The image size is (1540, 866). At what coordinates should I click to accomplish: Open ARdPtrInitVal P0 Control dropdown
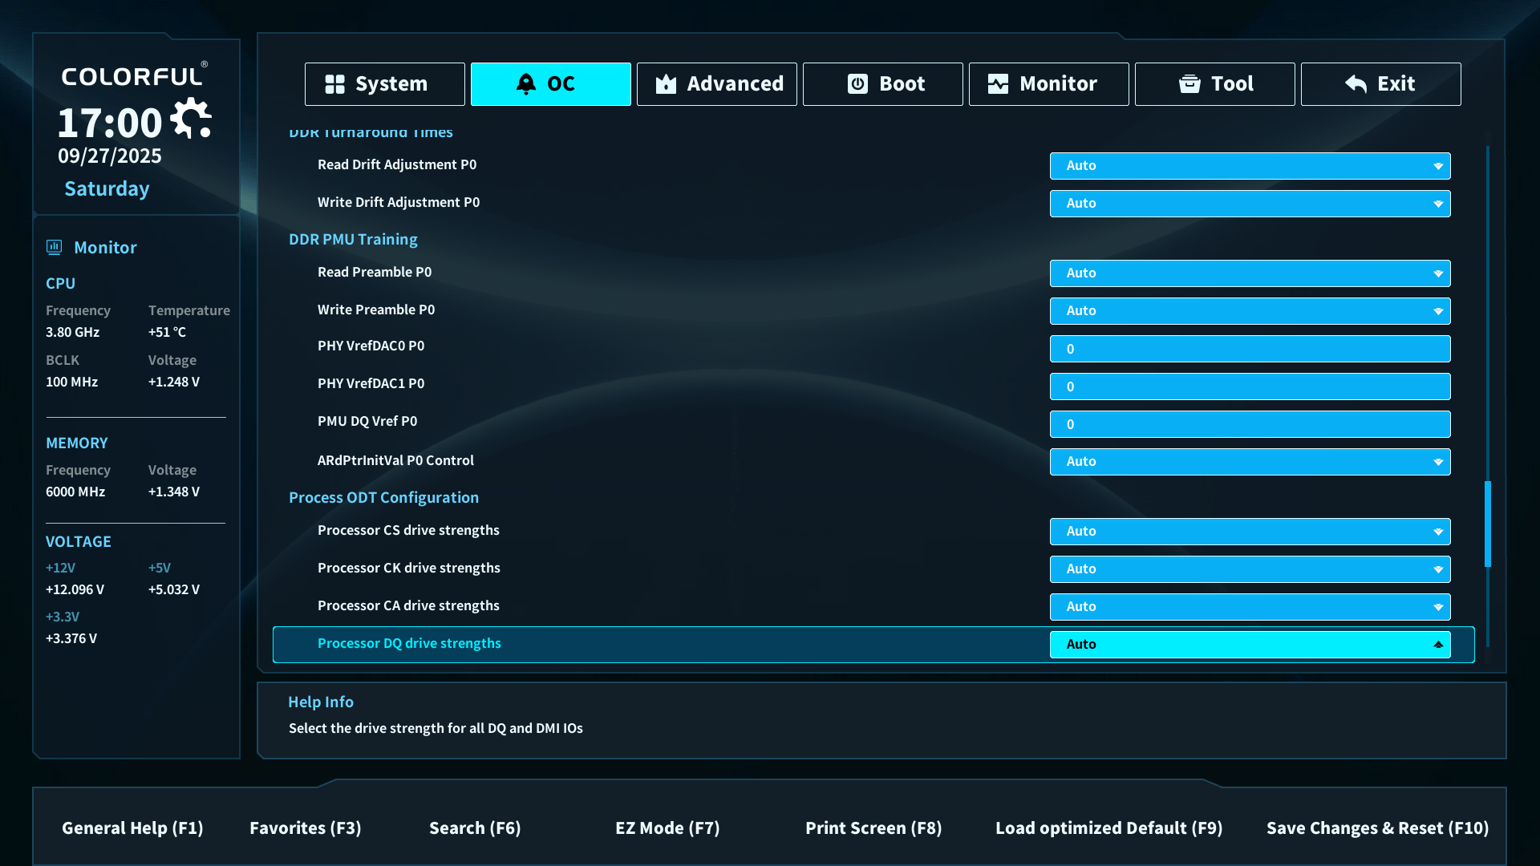tap(1250, 462)
